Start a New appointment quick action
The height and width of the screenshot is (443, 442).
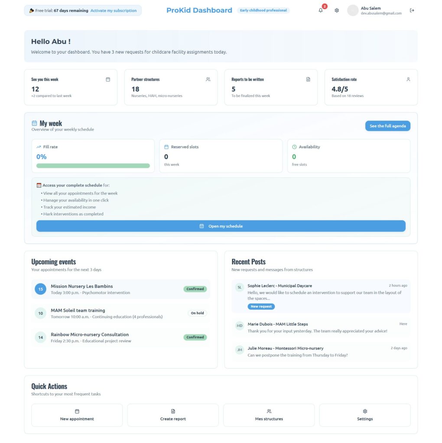(x=77, y=415)
